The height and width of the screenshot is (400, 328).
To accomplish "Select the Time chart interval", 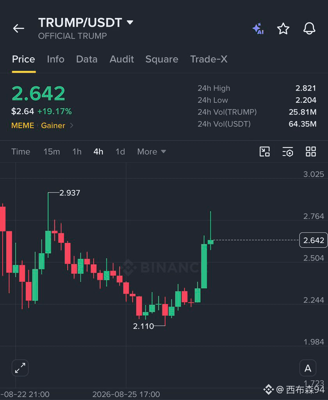I will click(x=21, y=152).
